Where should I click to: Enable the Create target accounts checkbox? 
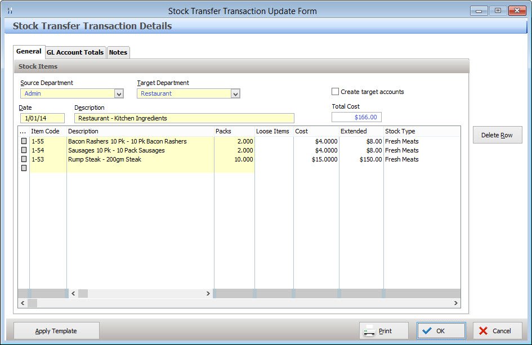coord(335,91)
